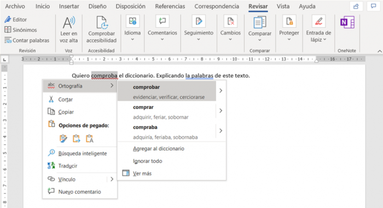
Task: Open the Editor tool
Action: [x=15, y=20]
